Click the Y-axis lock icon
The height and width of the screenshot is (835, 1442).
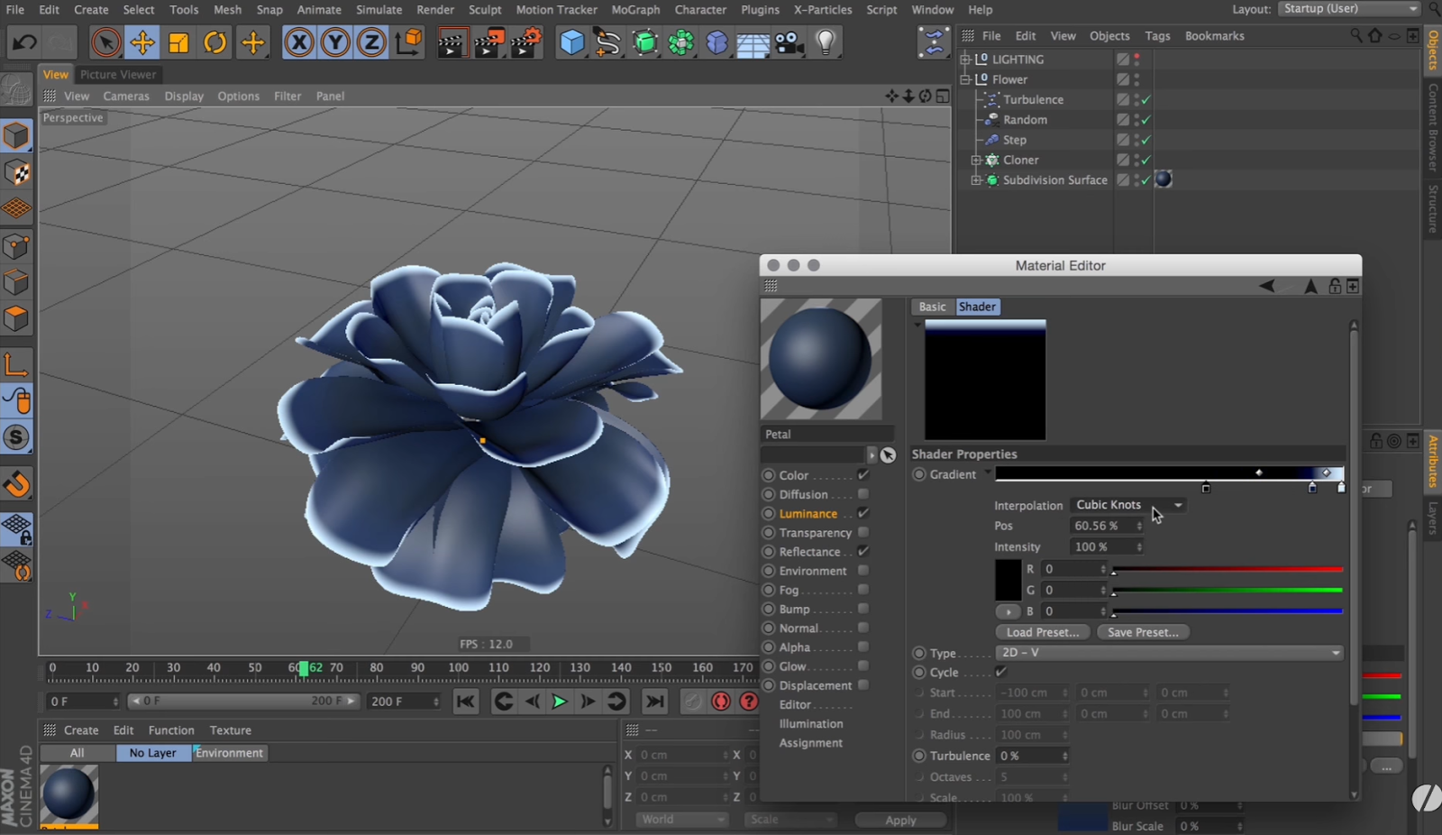[335, 42]
